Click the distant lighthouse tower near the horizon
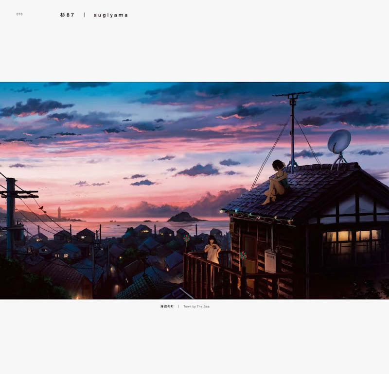The width and height of the screenshot is (389, 374). (x=59, y=212)
